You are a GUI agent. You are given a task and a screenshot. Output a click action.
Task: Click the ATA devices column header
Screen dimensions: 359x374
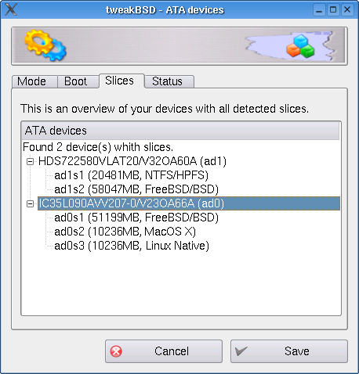[x=180, y=131]
